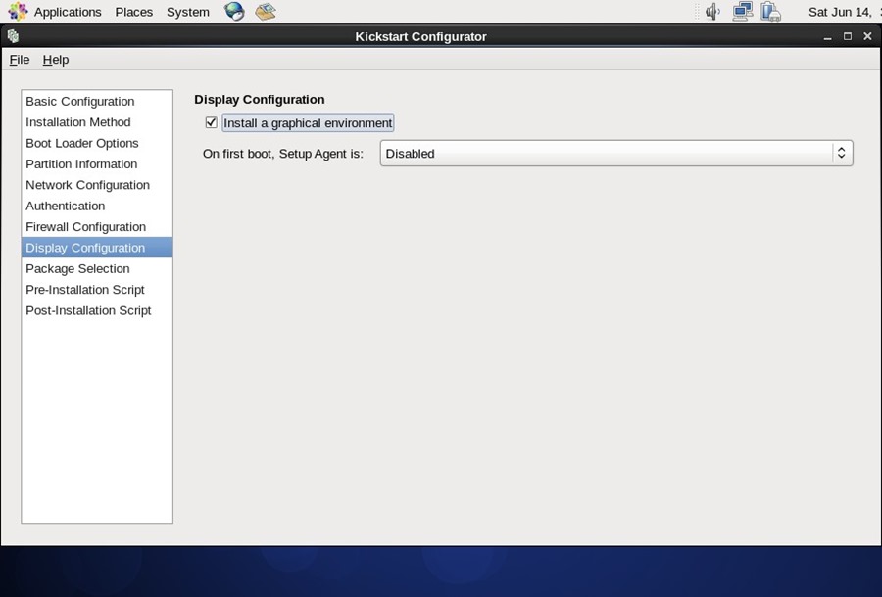
Task: Select Post-Installation Script in the sidebar
Action: (x=88, y=310)
